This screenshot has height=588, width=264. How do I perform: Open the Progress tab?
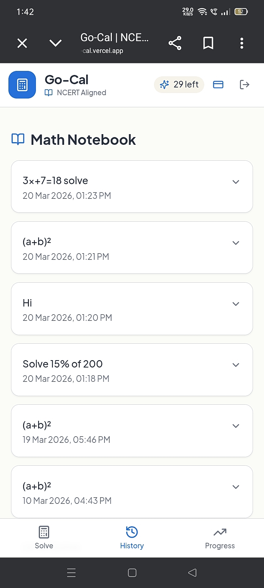(220, 537)
